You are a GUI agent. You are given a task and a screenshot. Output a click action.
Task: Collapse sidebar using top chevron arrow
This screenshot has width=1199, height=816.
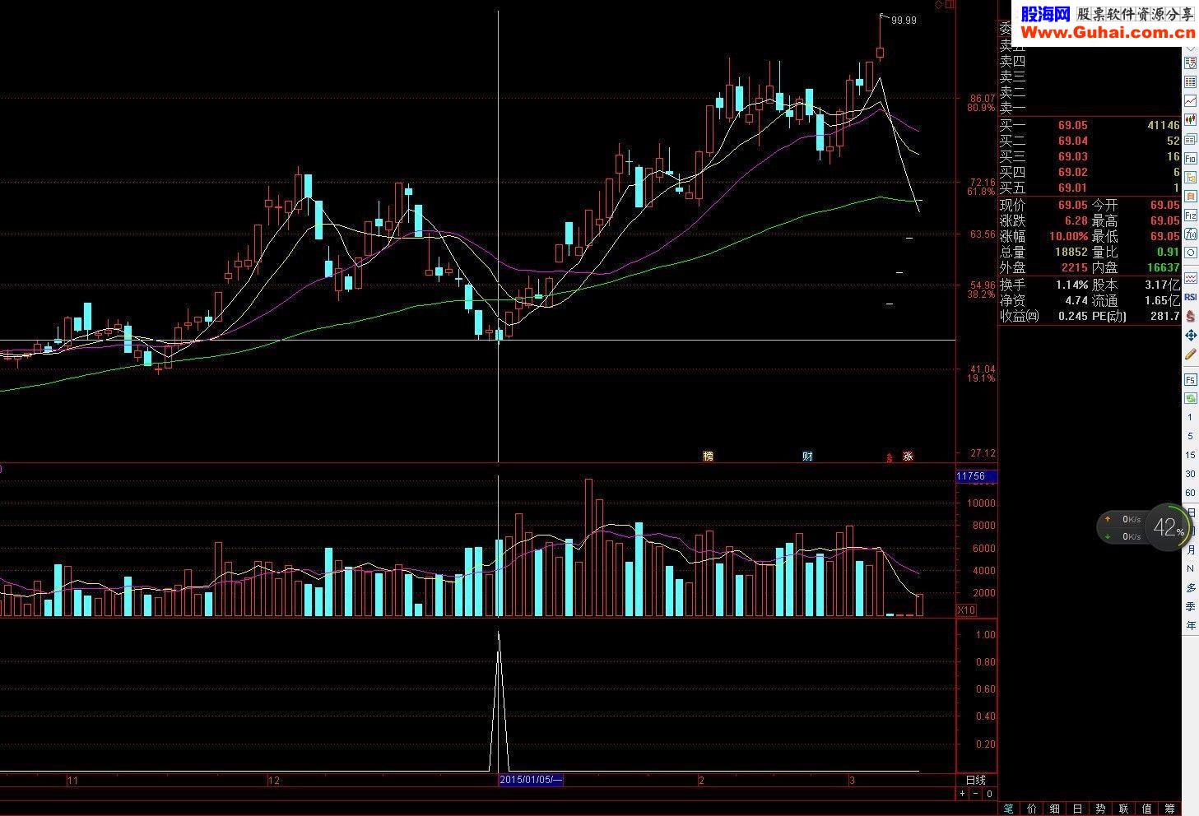(1191, 49)
